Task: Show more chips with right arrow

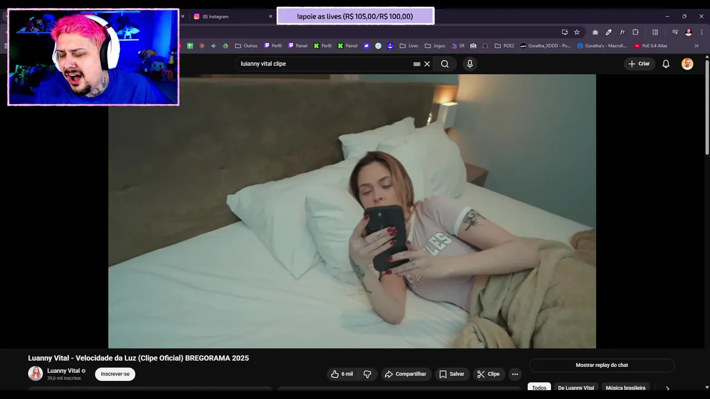Action: tap(667, 388)
